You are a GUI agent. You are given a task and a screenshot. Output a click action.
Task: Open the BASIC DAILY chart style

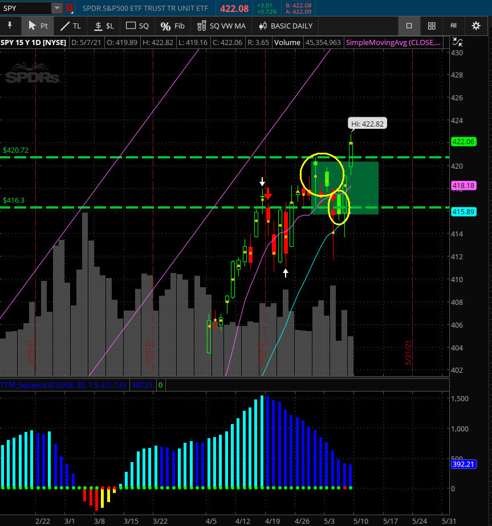[x=285, y=26]
